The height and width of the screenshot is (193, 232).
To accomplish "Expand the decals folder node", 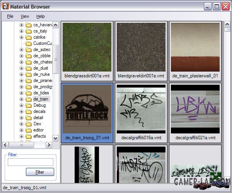I will coord(21,111).
